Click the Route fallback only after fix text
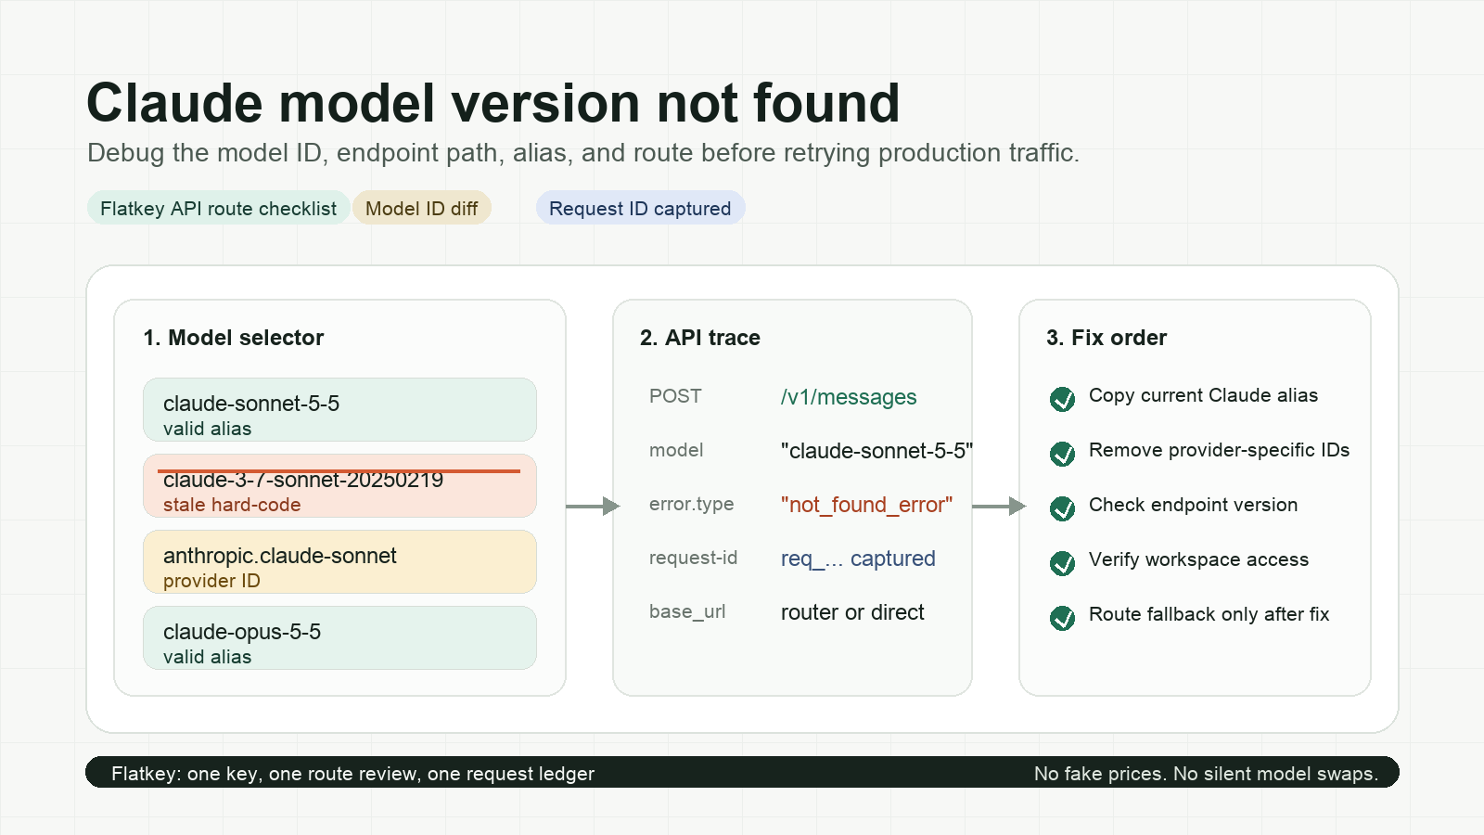The width and height of the screenshot is (1484, 835). (1209, 614)
